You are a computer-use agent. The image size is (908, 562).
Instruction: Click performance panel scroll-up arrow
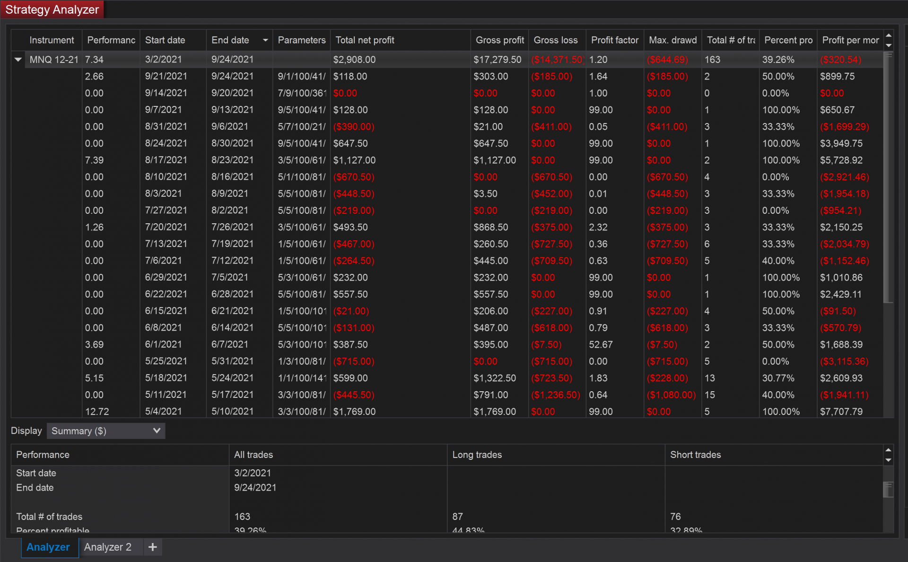click(888, 450)
